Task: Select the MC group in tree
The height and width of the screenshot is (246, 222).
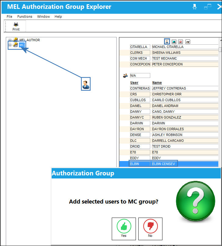Action: pos(22,45)
